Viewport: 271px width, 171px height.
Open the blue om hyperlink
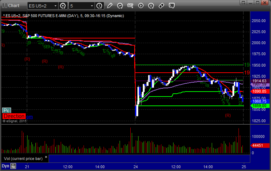[29, 117]
